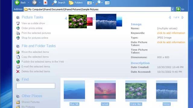193x108 pixels.
Task: Click Move the selected items
Action: (x=35, y=52)
